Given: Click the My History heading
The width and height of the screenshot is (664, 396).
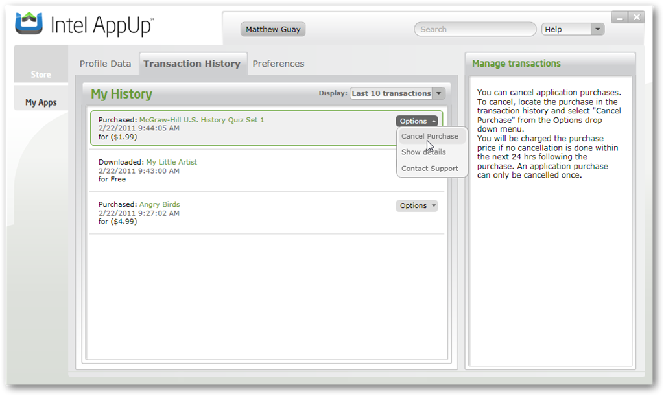Looking at the screenshot, I should [x=121, y=94].
